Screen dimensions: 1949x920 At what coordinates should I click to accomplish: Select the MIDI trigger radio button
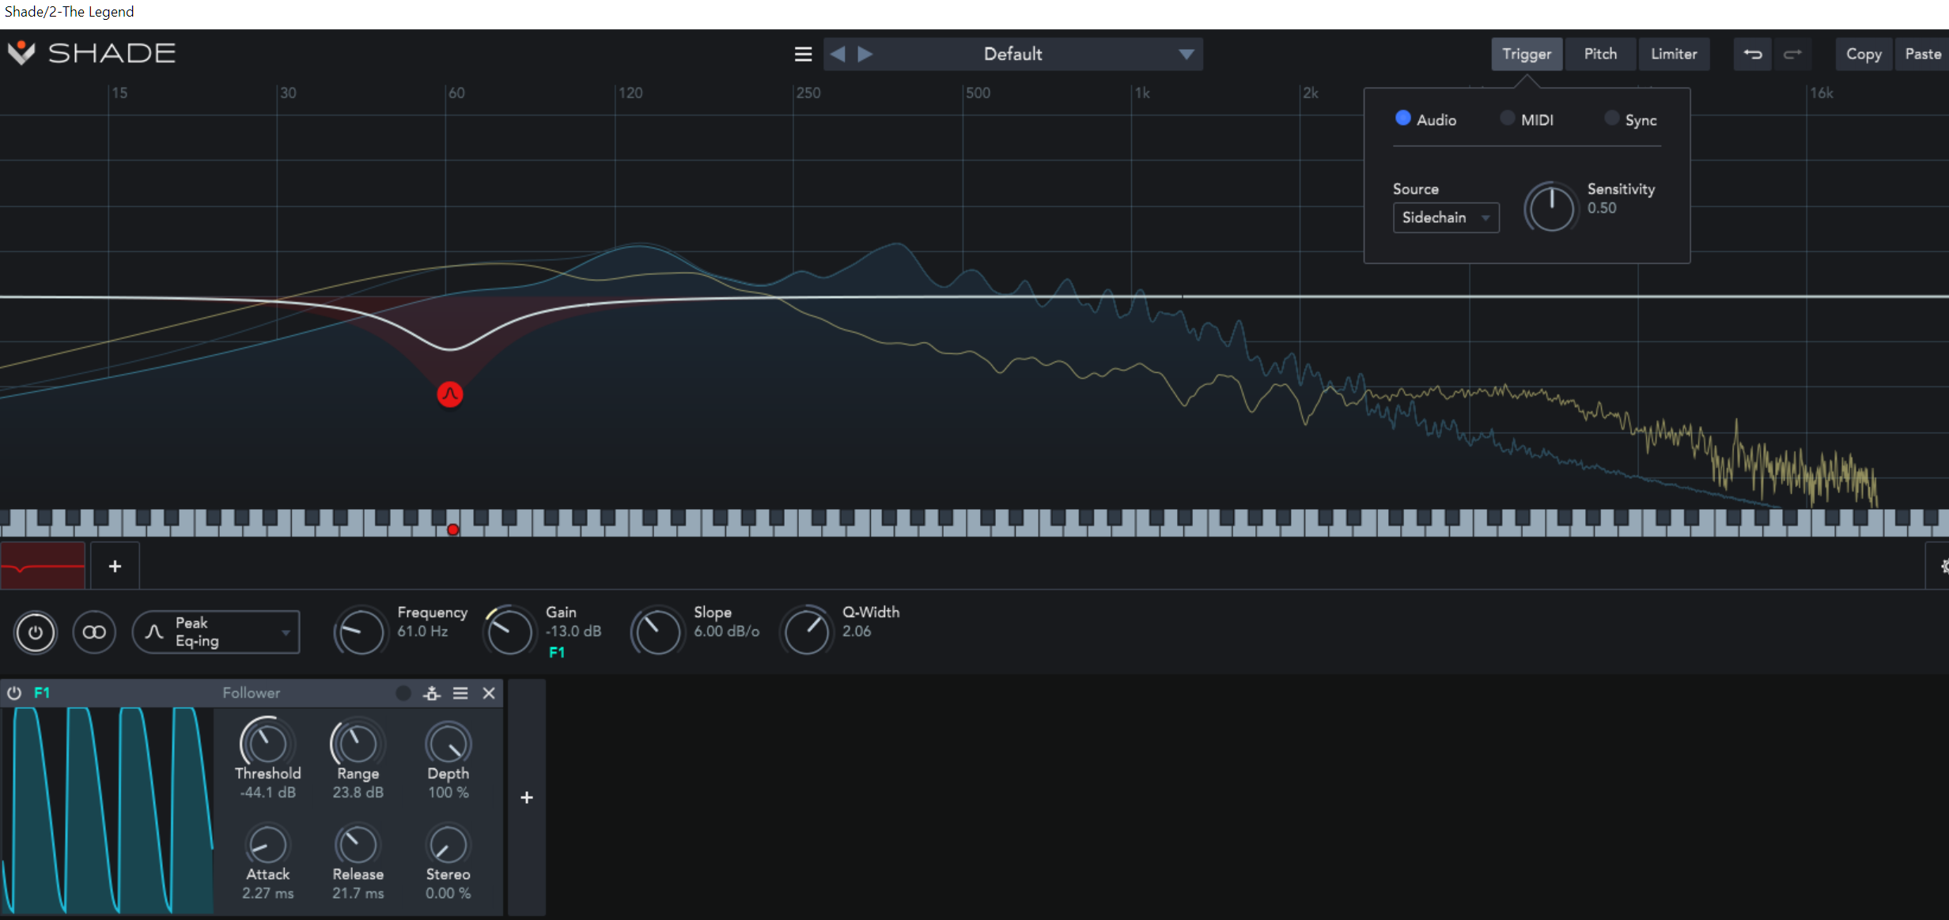click(1508, 118)
